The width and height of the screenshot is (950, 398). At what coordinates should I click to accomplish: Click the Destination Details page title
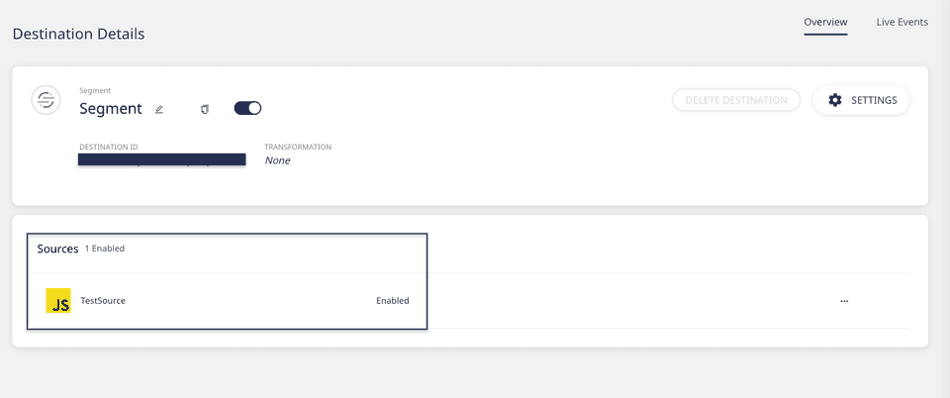tap(78, 34)
